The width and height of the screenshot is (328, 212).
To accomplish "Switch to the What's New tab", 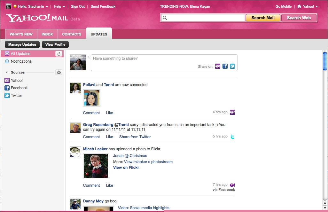I will pos(21,34).
